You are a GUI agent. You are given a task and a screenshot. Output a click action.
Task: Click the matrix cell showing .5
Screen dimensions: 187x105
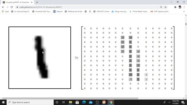point(122,51)
